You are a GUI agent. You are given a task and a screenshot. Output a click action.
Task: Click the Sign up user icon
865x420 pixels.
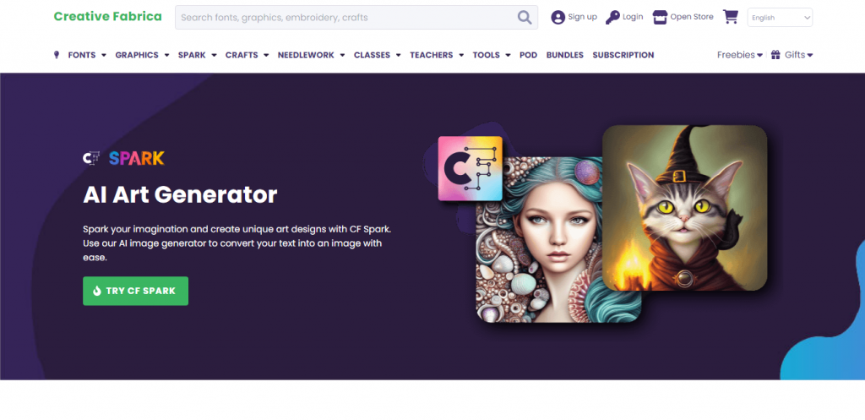[x=558, y=17]
